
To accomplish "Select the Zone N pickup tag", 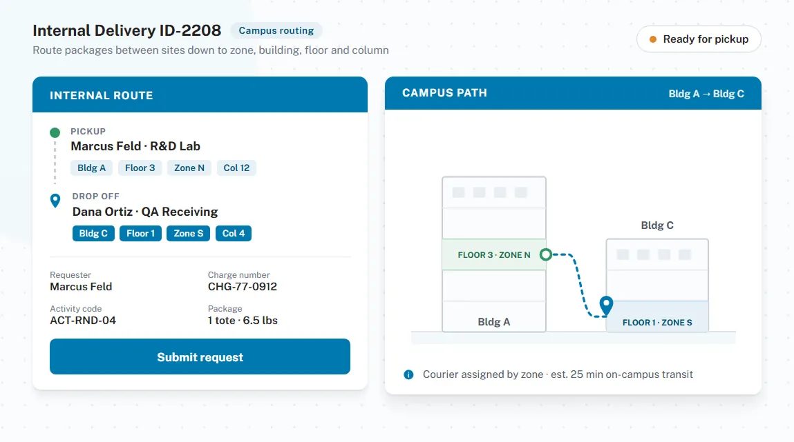I will [x=189, y=168].
